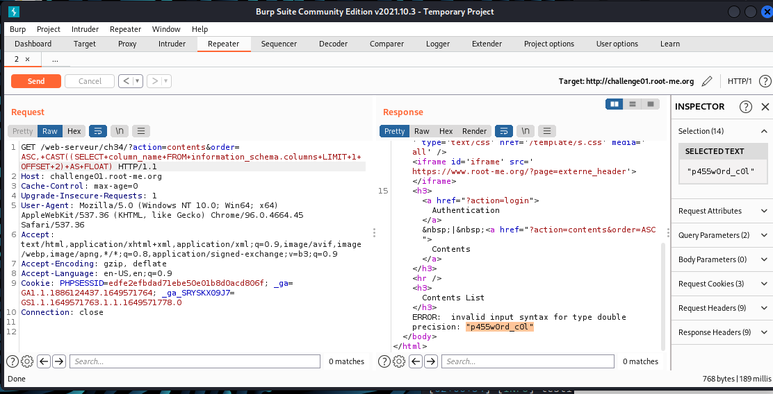Open Request search help icon

tap(13, 361)
